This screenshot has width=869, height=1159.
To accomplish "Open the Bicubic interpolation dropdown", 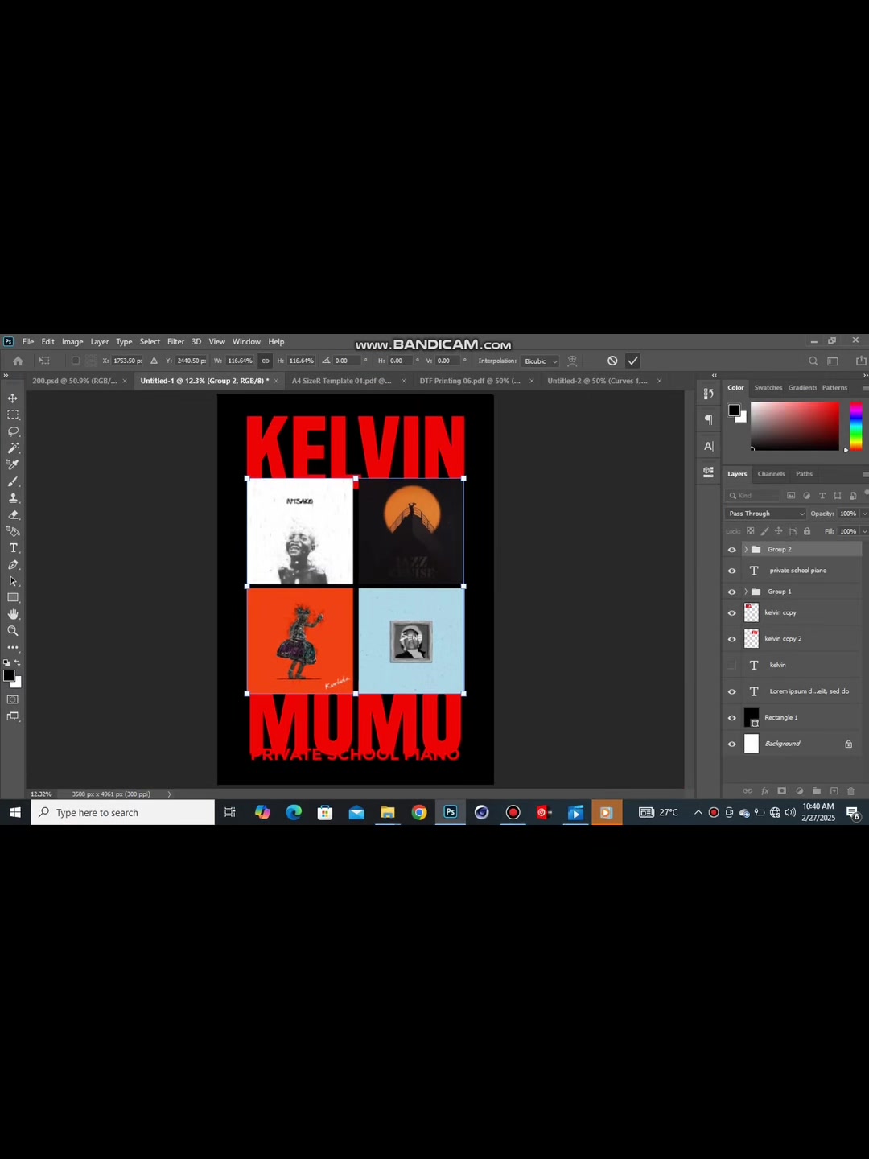I will coord(540,361).
